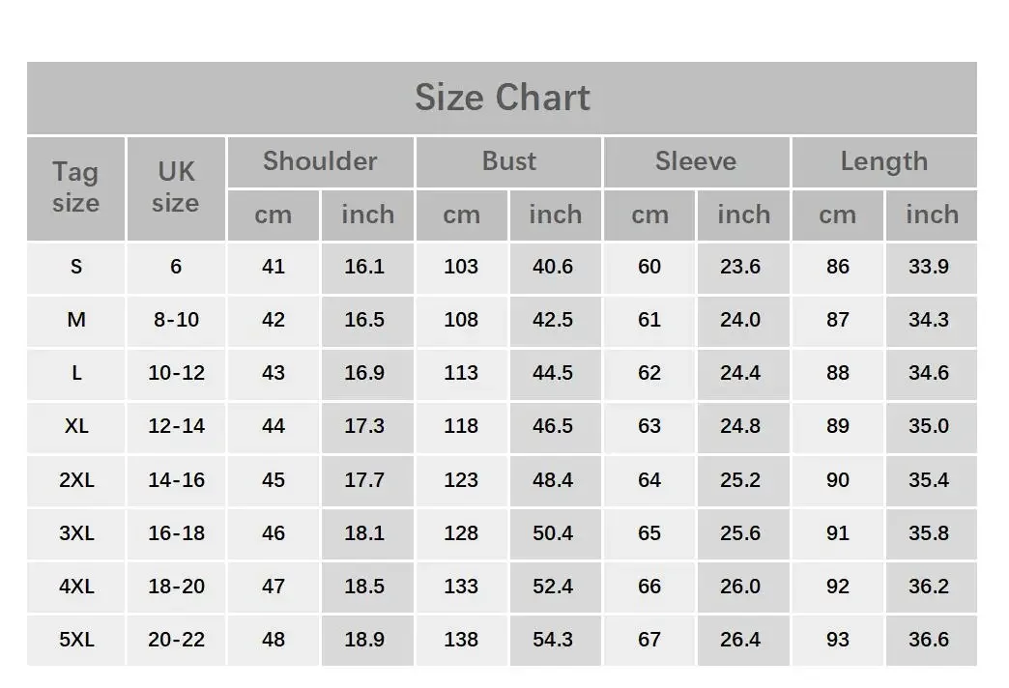Click the Sleeve column group header
The image size is (1009, 688).
[x=696, y=162]
